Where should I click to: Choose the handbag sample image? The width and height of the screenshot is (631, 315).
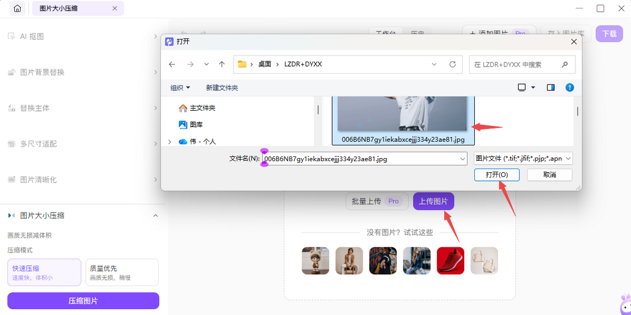484,260
